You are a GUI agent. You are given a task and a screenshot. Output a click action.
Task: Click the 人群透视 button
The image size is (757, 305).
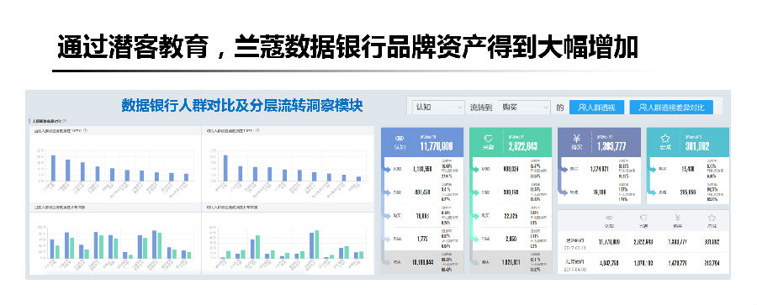click(x=596, y=108)
